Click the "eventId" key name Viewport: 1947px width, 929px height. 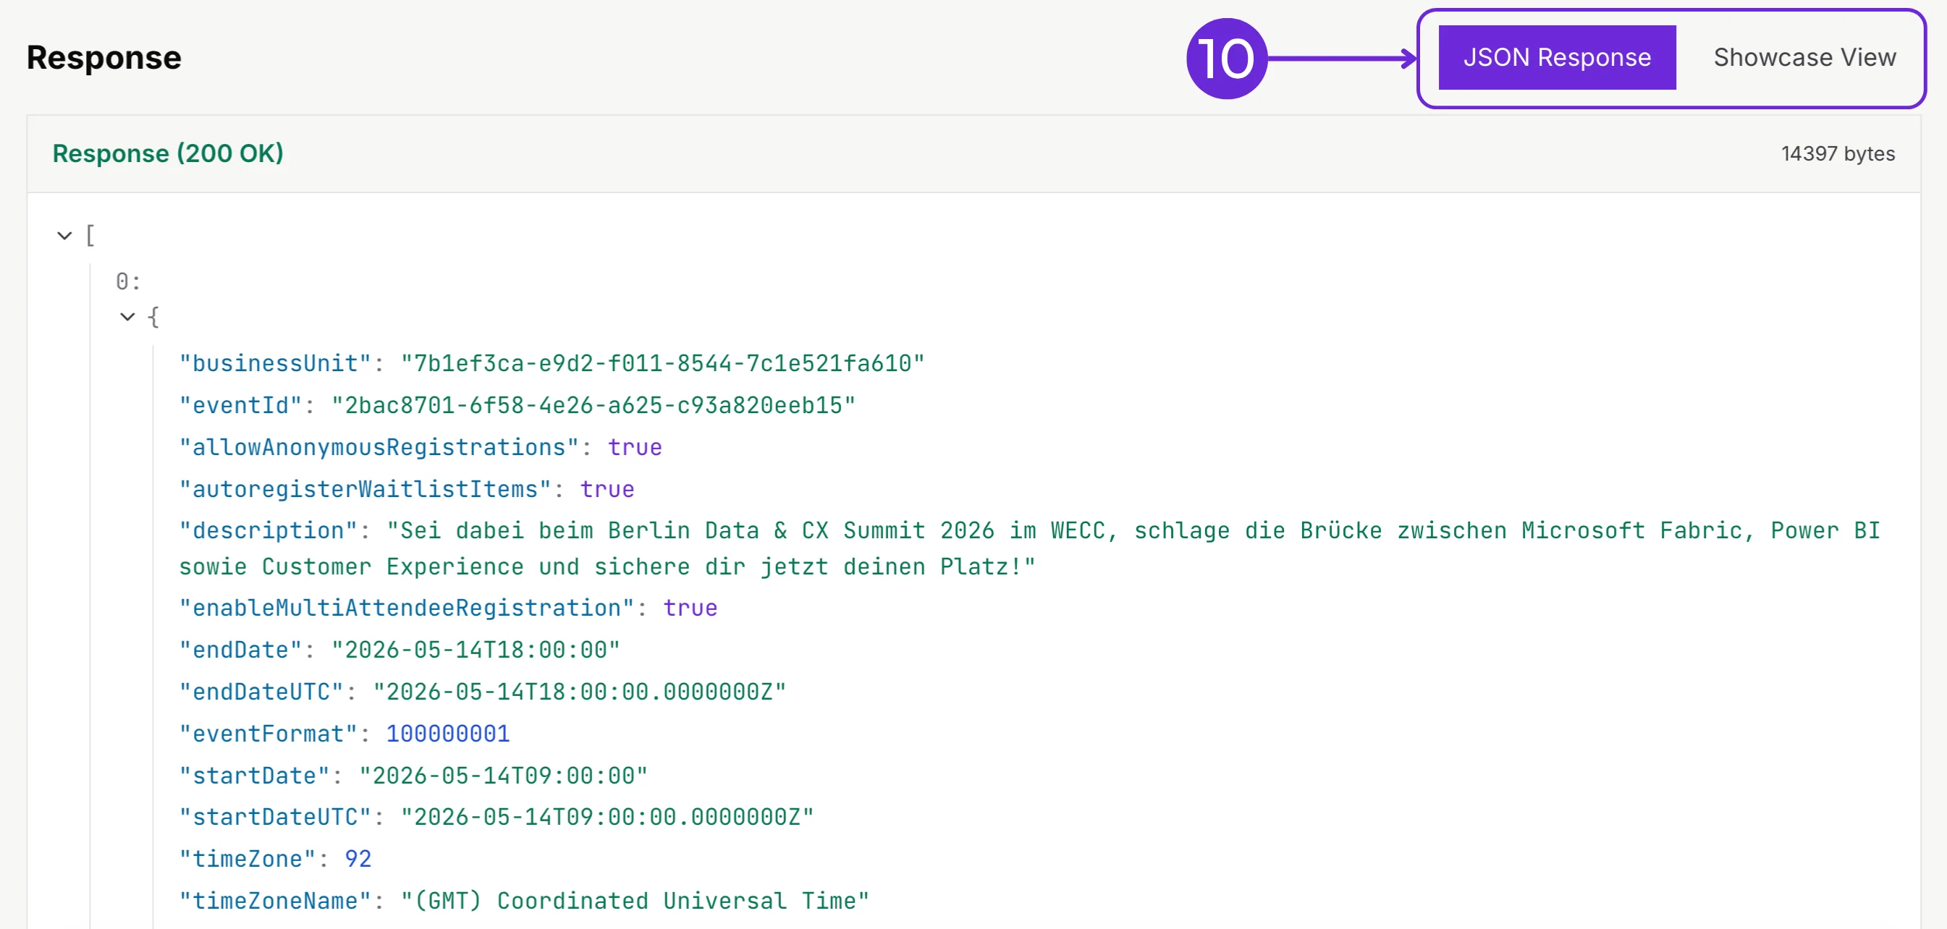point(240,406)
